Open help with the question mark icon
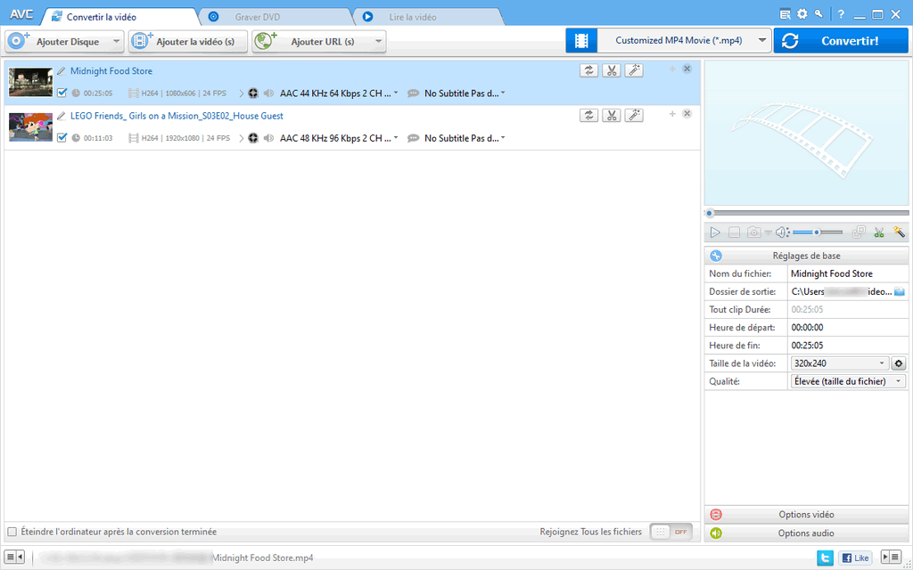Image resolution: width=913 pixels, height=570 pixels. (841, 14)
